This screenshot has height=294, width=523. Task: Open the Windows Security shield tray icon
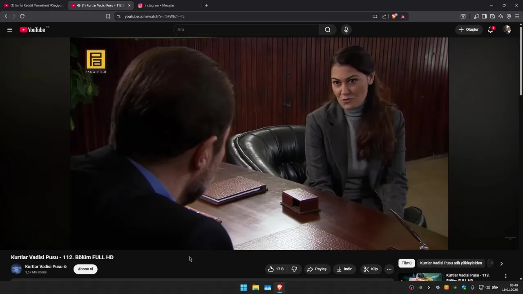(464, 287)
